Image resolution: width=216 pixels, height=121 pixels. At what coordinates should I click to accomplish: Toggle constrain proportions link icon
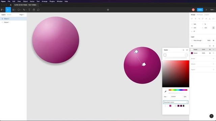pyautogui.click(x=213, y=28)
